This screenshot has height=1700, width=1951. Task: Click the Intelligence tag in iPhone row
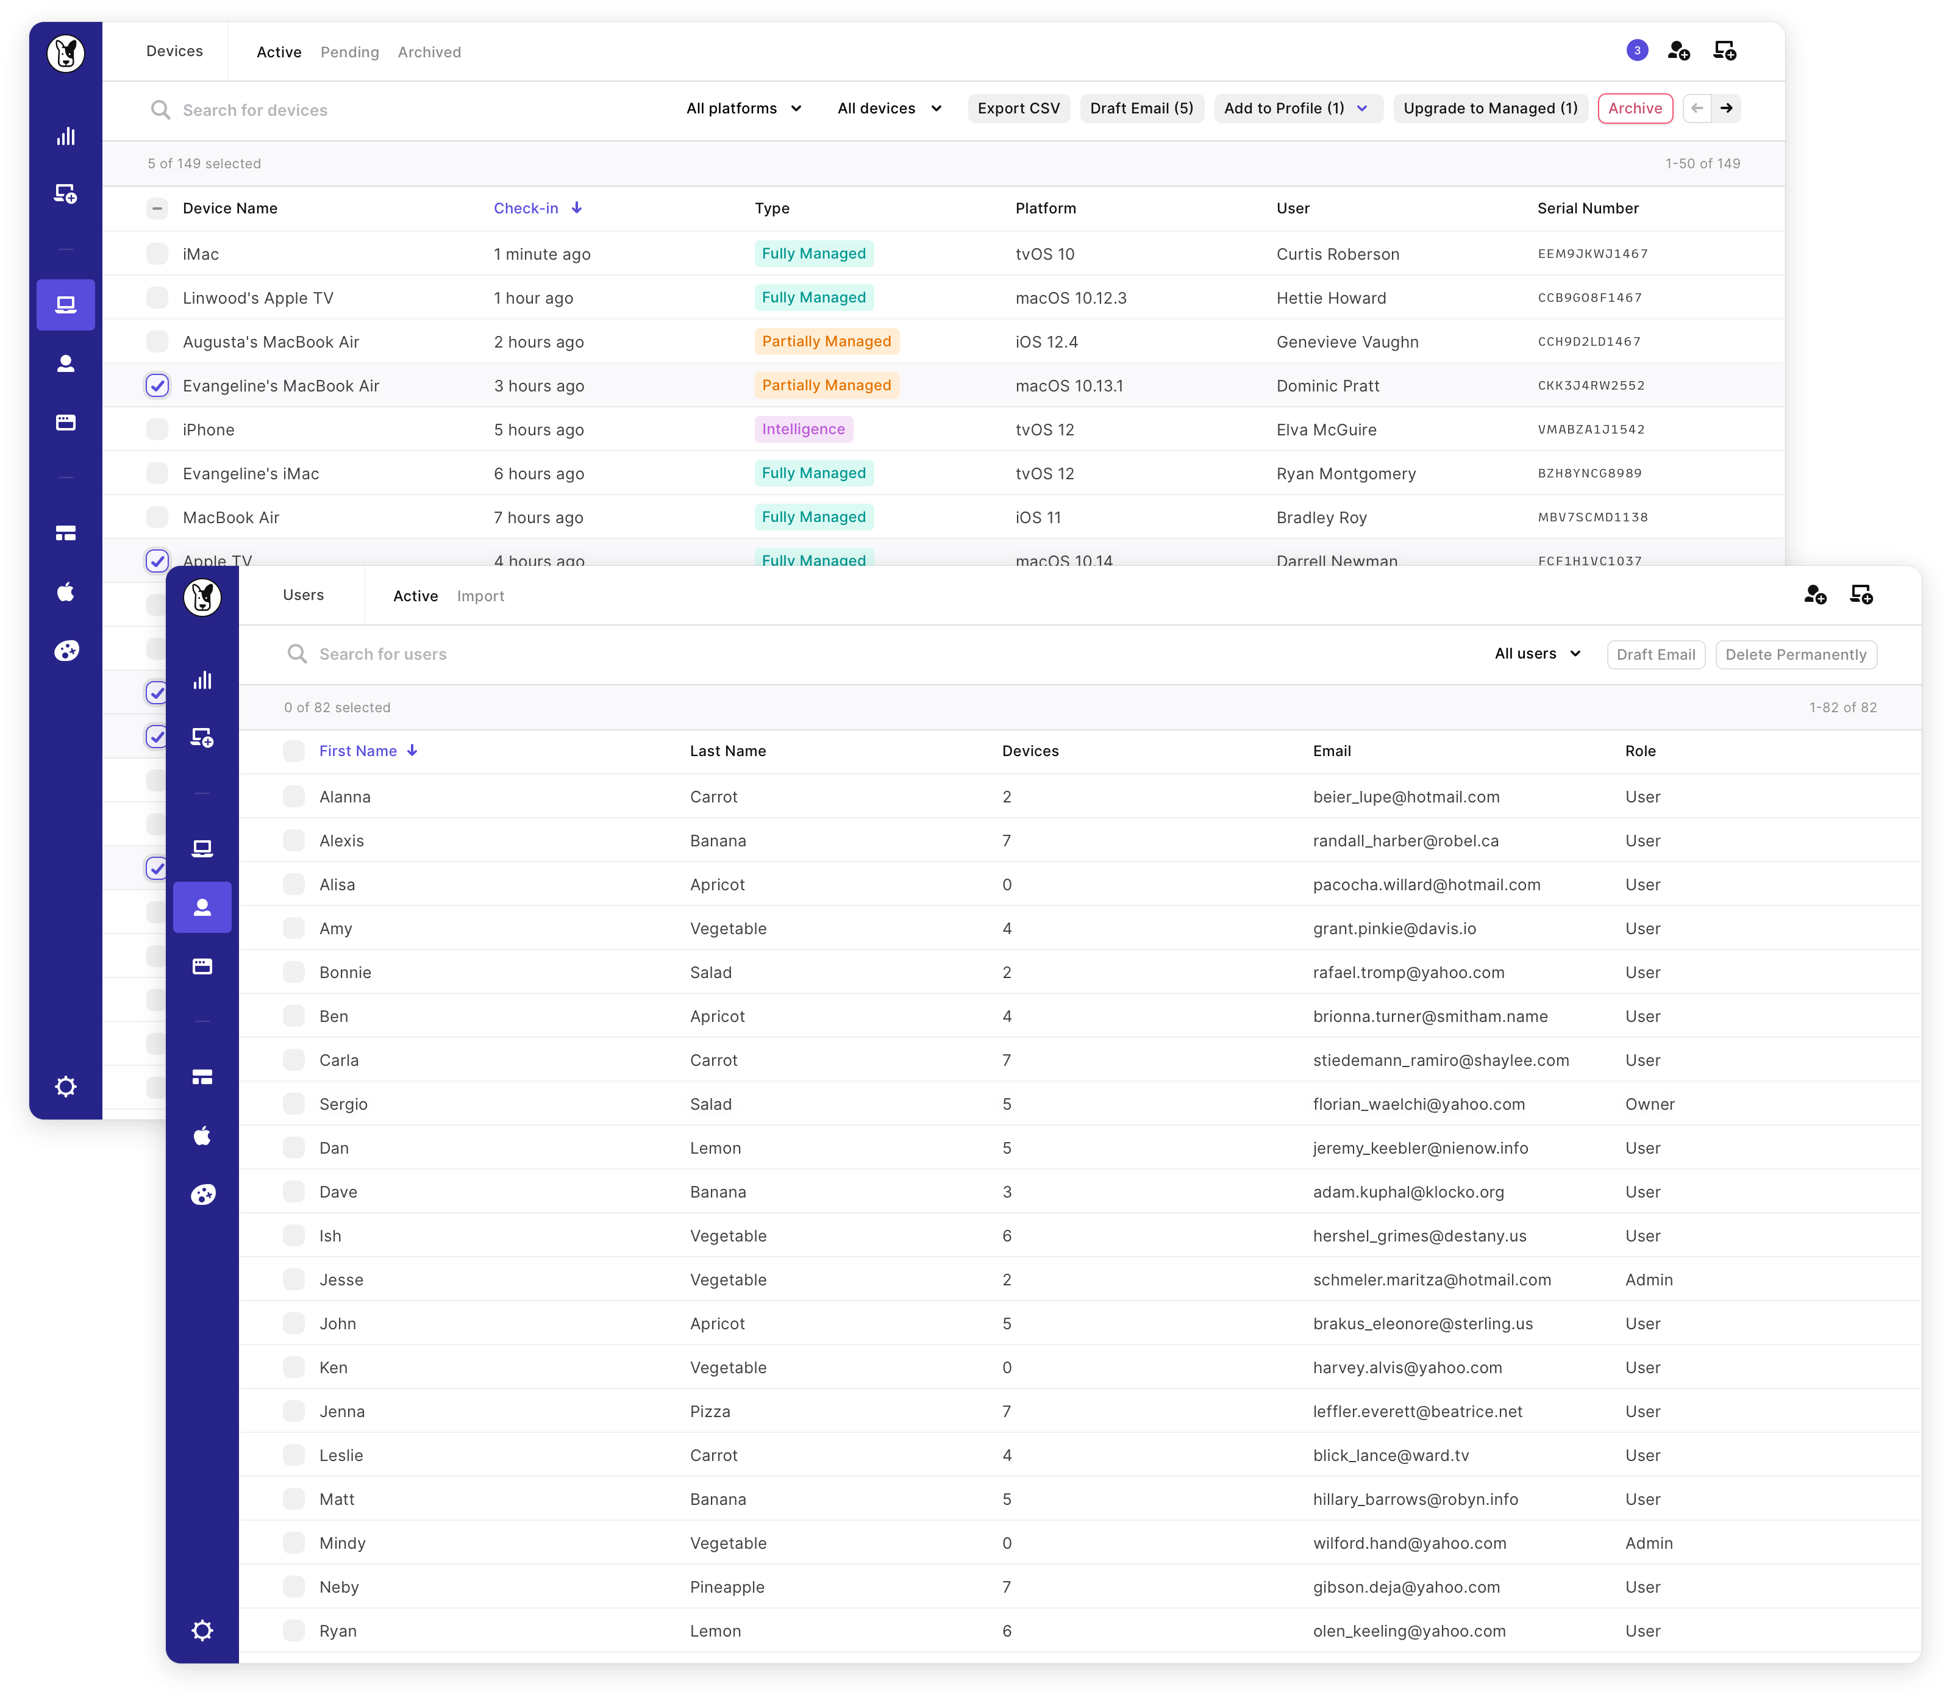804,429
